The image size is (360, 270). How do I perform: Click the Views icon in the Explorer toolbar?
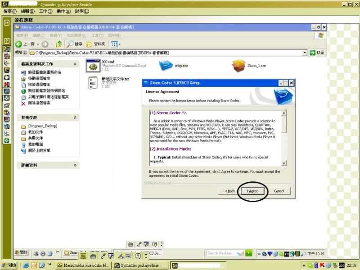(x=114, y=44)
